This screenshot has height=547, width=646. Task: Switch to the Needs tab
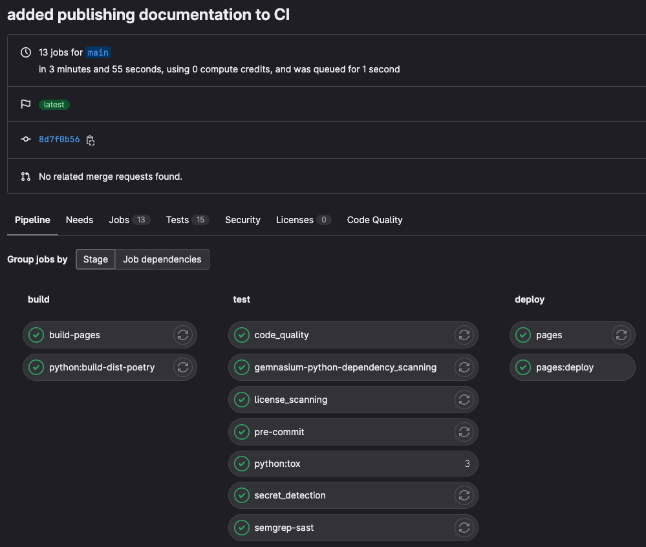[x=80, y=220]
